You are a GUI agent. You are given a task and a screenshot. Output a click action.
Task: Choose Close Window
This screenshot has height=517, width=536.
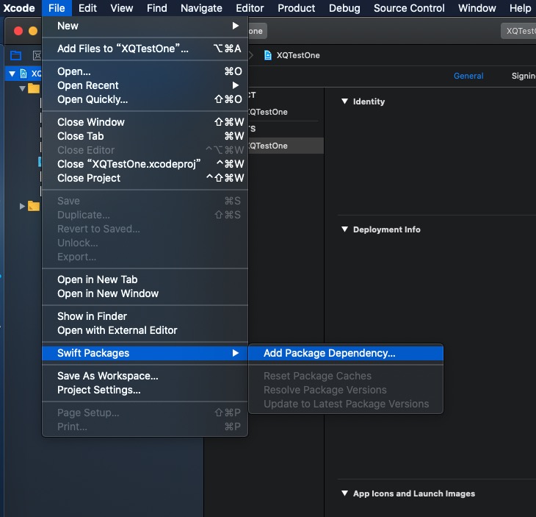pyautogui.click(x=145, y=122)
